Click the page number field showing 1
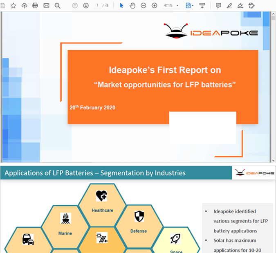This screenshot has width=276, height=253. [97, 6]
